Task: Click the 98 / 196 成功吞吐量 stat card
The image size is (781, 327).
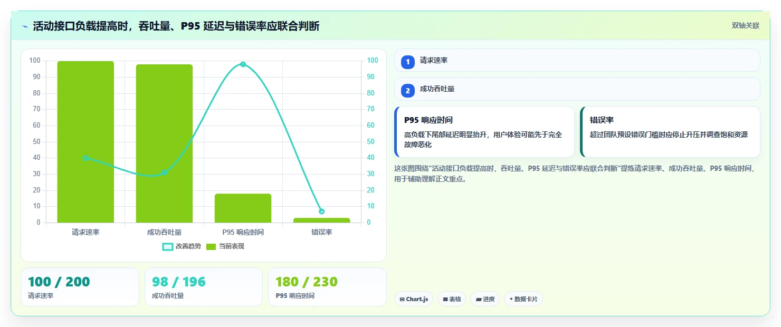Action: (x=203, y=287)
